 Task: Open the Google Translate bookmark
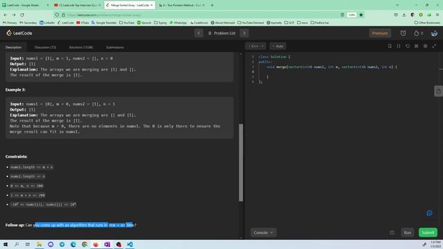[x=104, y=23]
